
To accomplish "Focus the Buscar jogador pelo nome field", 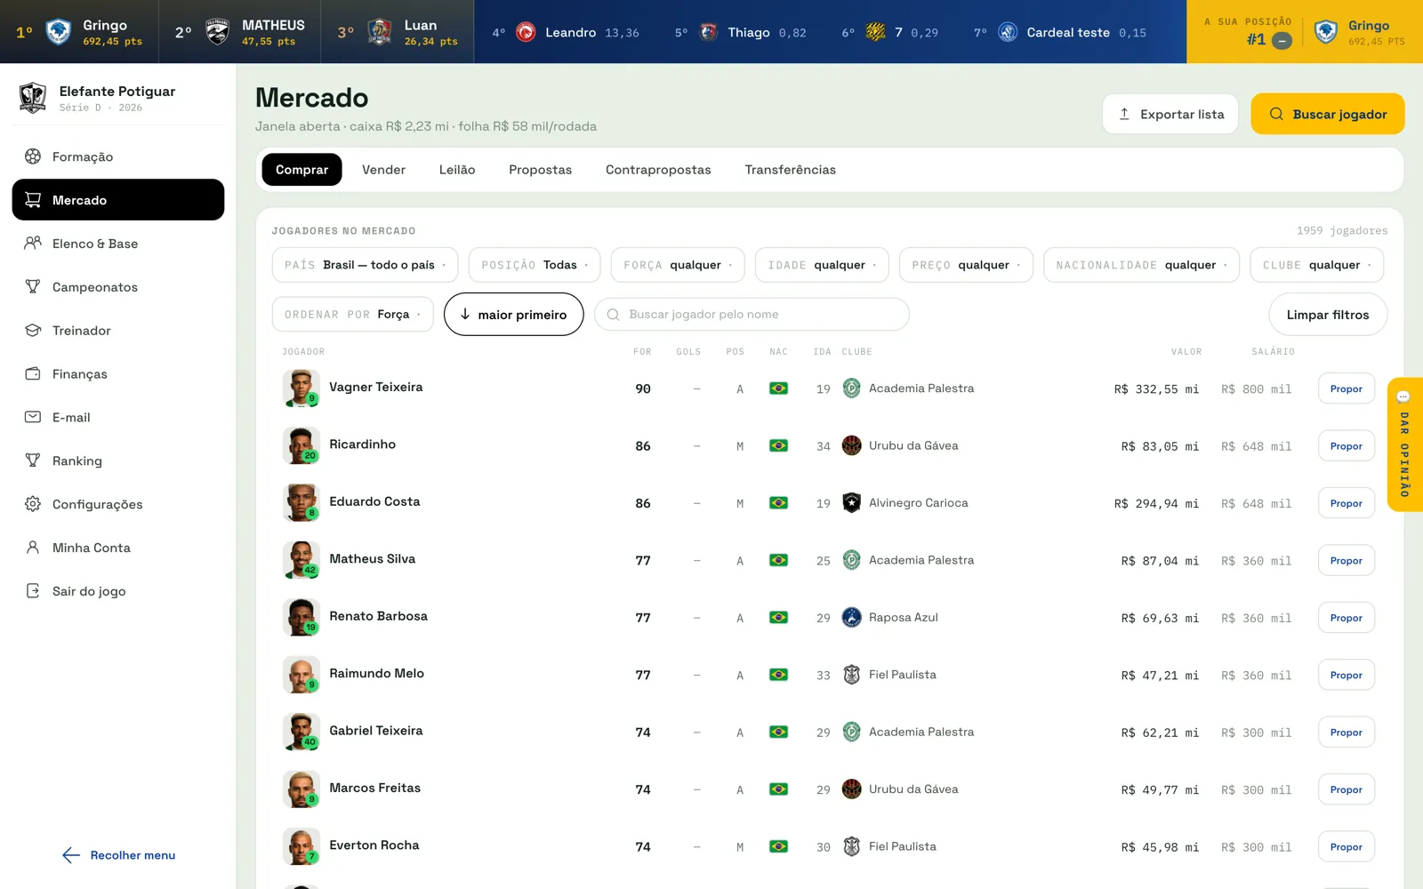I will pyautogui.click(x=752, y=314).
